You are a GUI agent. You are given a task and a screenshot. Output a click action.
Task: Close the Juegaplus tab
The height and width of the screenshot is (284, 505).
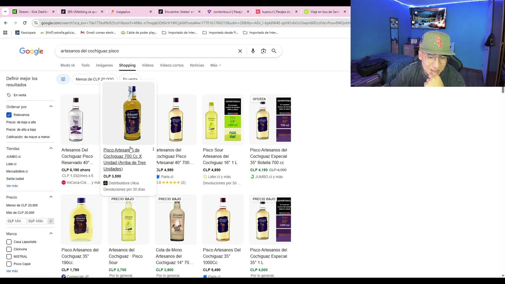coord(150,12)
